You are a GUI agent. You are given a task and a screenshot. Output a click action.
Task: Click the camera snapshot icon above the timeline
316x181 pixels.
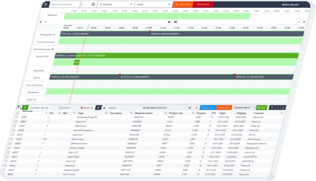click(169, 22)
